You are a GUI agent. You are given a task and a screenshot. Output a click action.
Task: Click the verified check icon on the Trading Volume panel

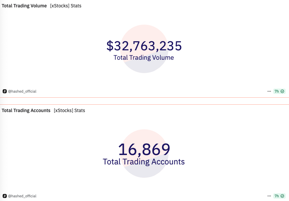tap(282, 91)
